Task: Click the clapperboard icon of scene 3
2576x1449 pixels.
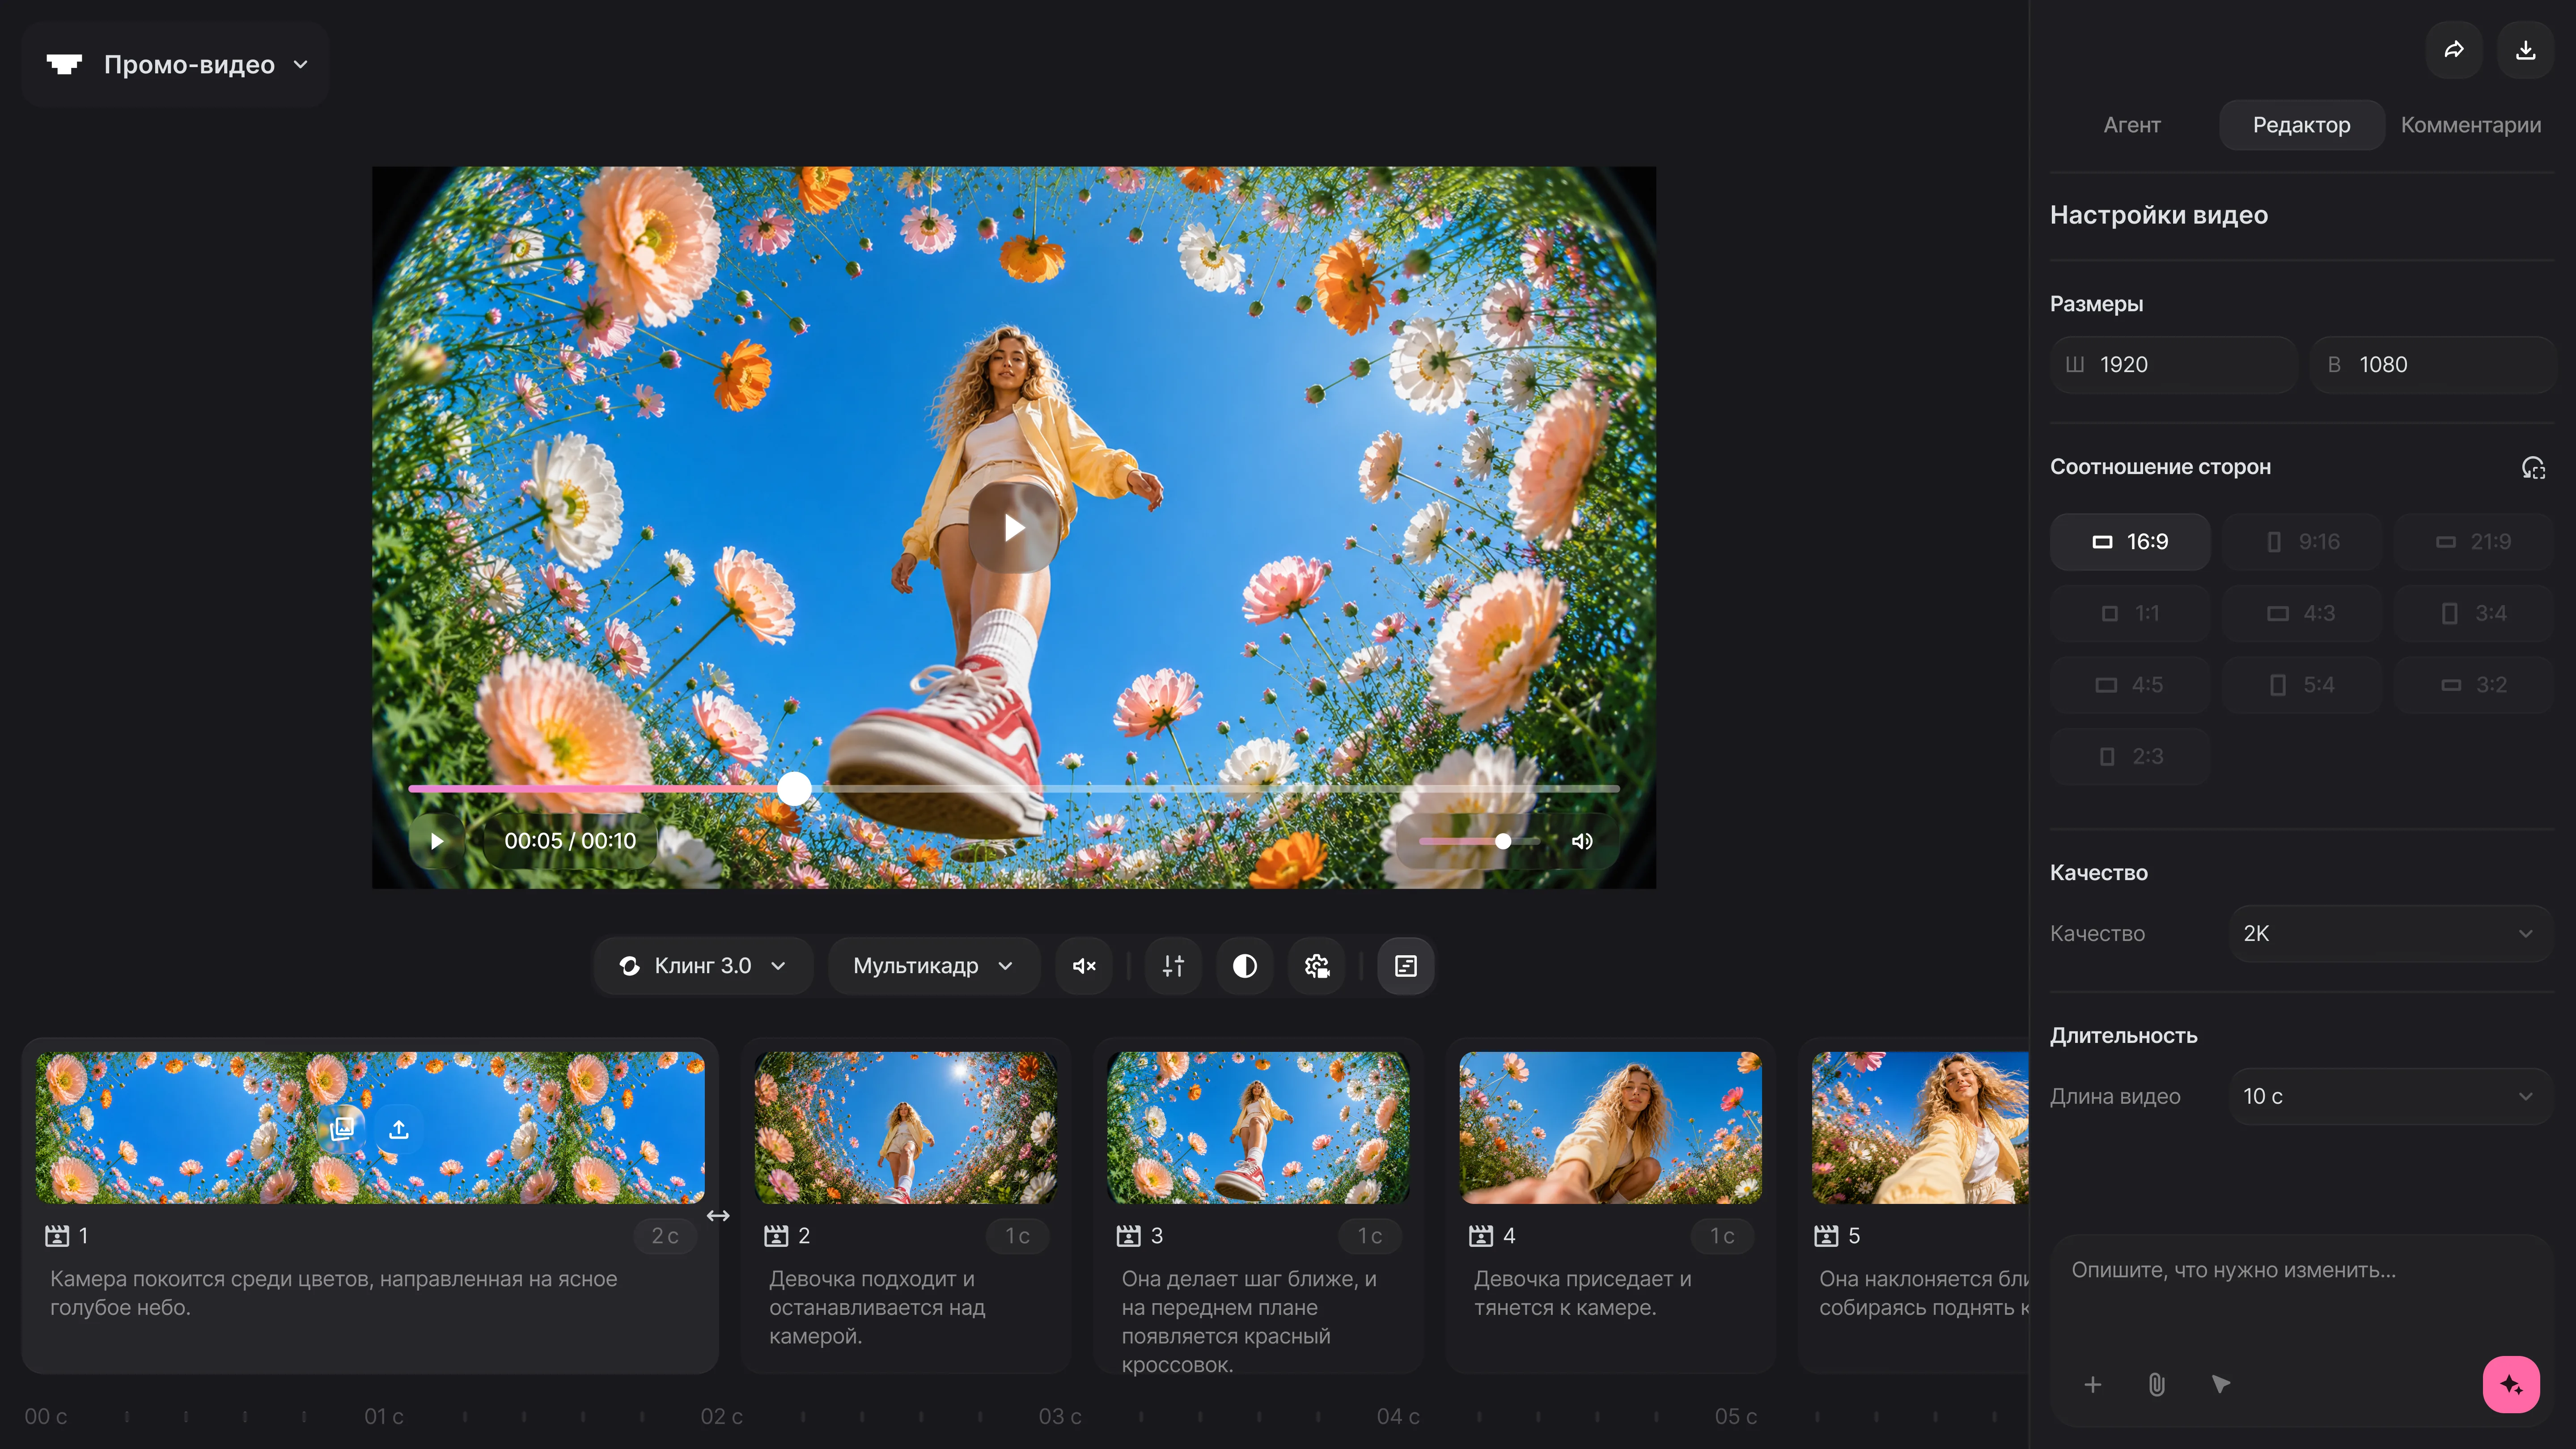Action: pos(1129,1236)
